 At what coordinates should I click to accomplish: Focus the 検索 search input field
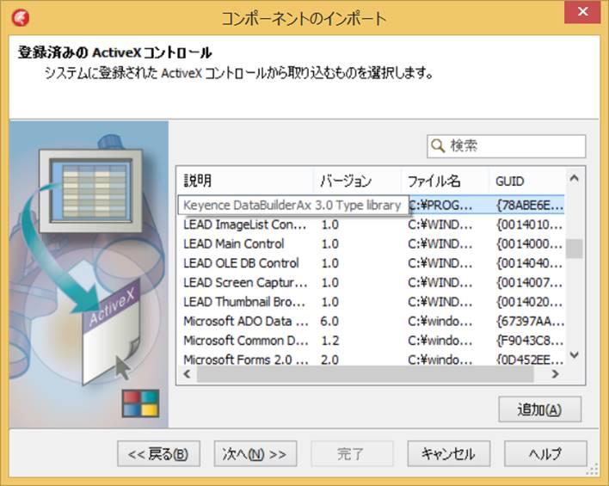(x=506, y=146)
